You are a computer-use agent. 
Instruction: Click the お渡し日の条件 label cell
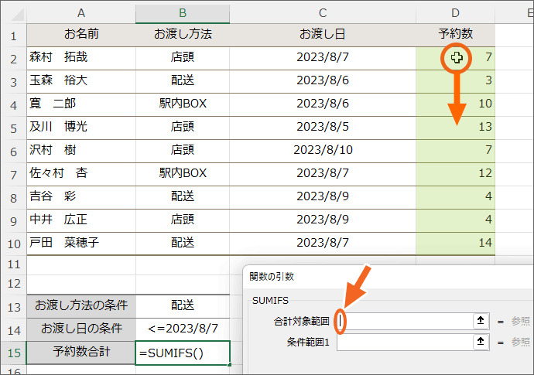click(81, 329)
